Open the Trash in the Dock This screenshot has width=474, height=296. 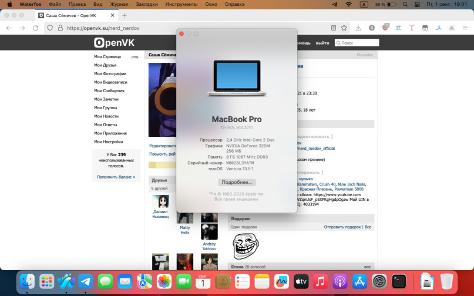pos(446,282)
